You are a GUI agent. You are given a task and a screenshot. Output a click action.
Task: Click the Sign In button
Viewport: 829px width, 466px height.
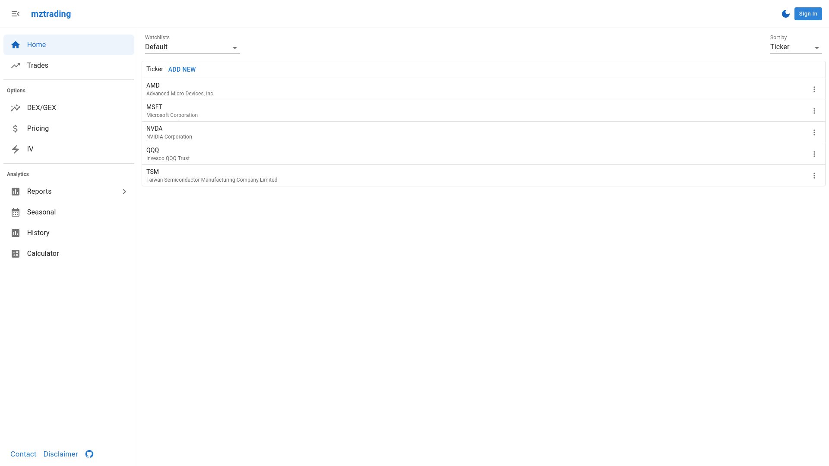click(x=808, y=14)
